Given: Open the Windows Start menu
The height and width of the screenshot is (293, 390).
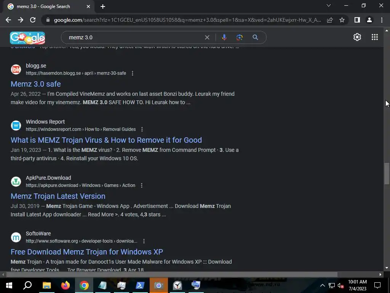Looking at the screenshot, I should [9, 285].
